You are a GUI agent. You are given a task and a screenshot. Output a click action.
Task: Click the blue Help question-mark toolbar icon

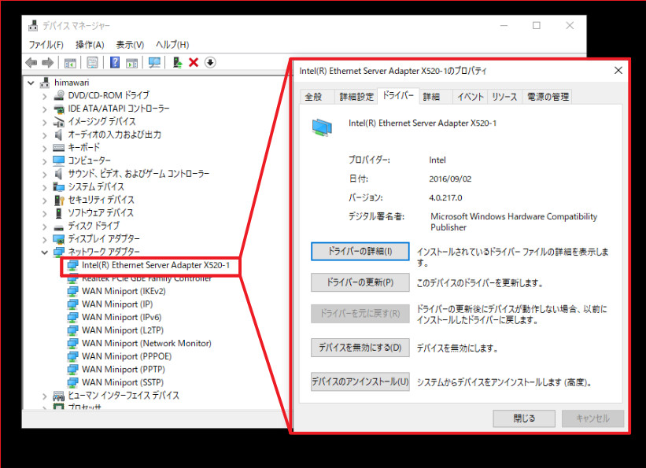click(x=115, y=63)
